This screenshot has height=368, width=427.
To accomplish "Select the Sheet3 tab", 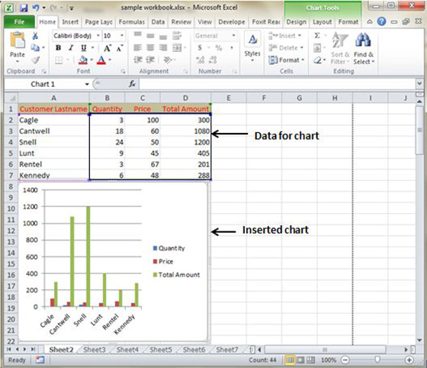I will click(95, 350).
